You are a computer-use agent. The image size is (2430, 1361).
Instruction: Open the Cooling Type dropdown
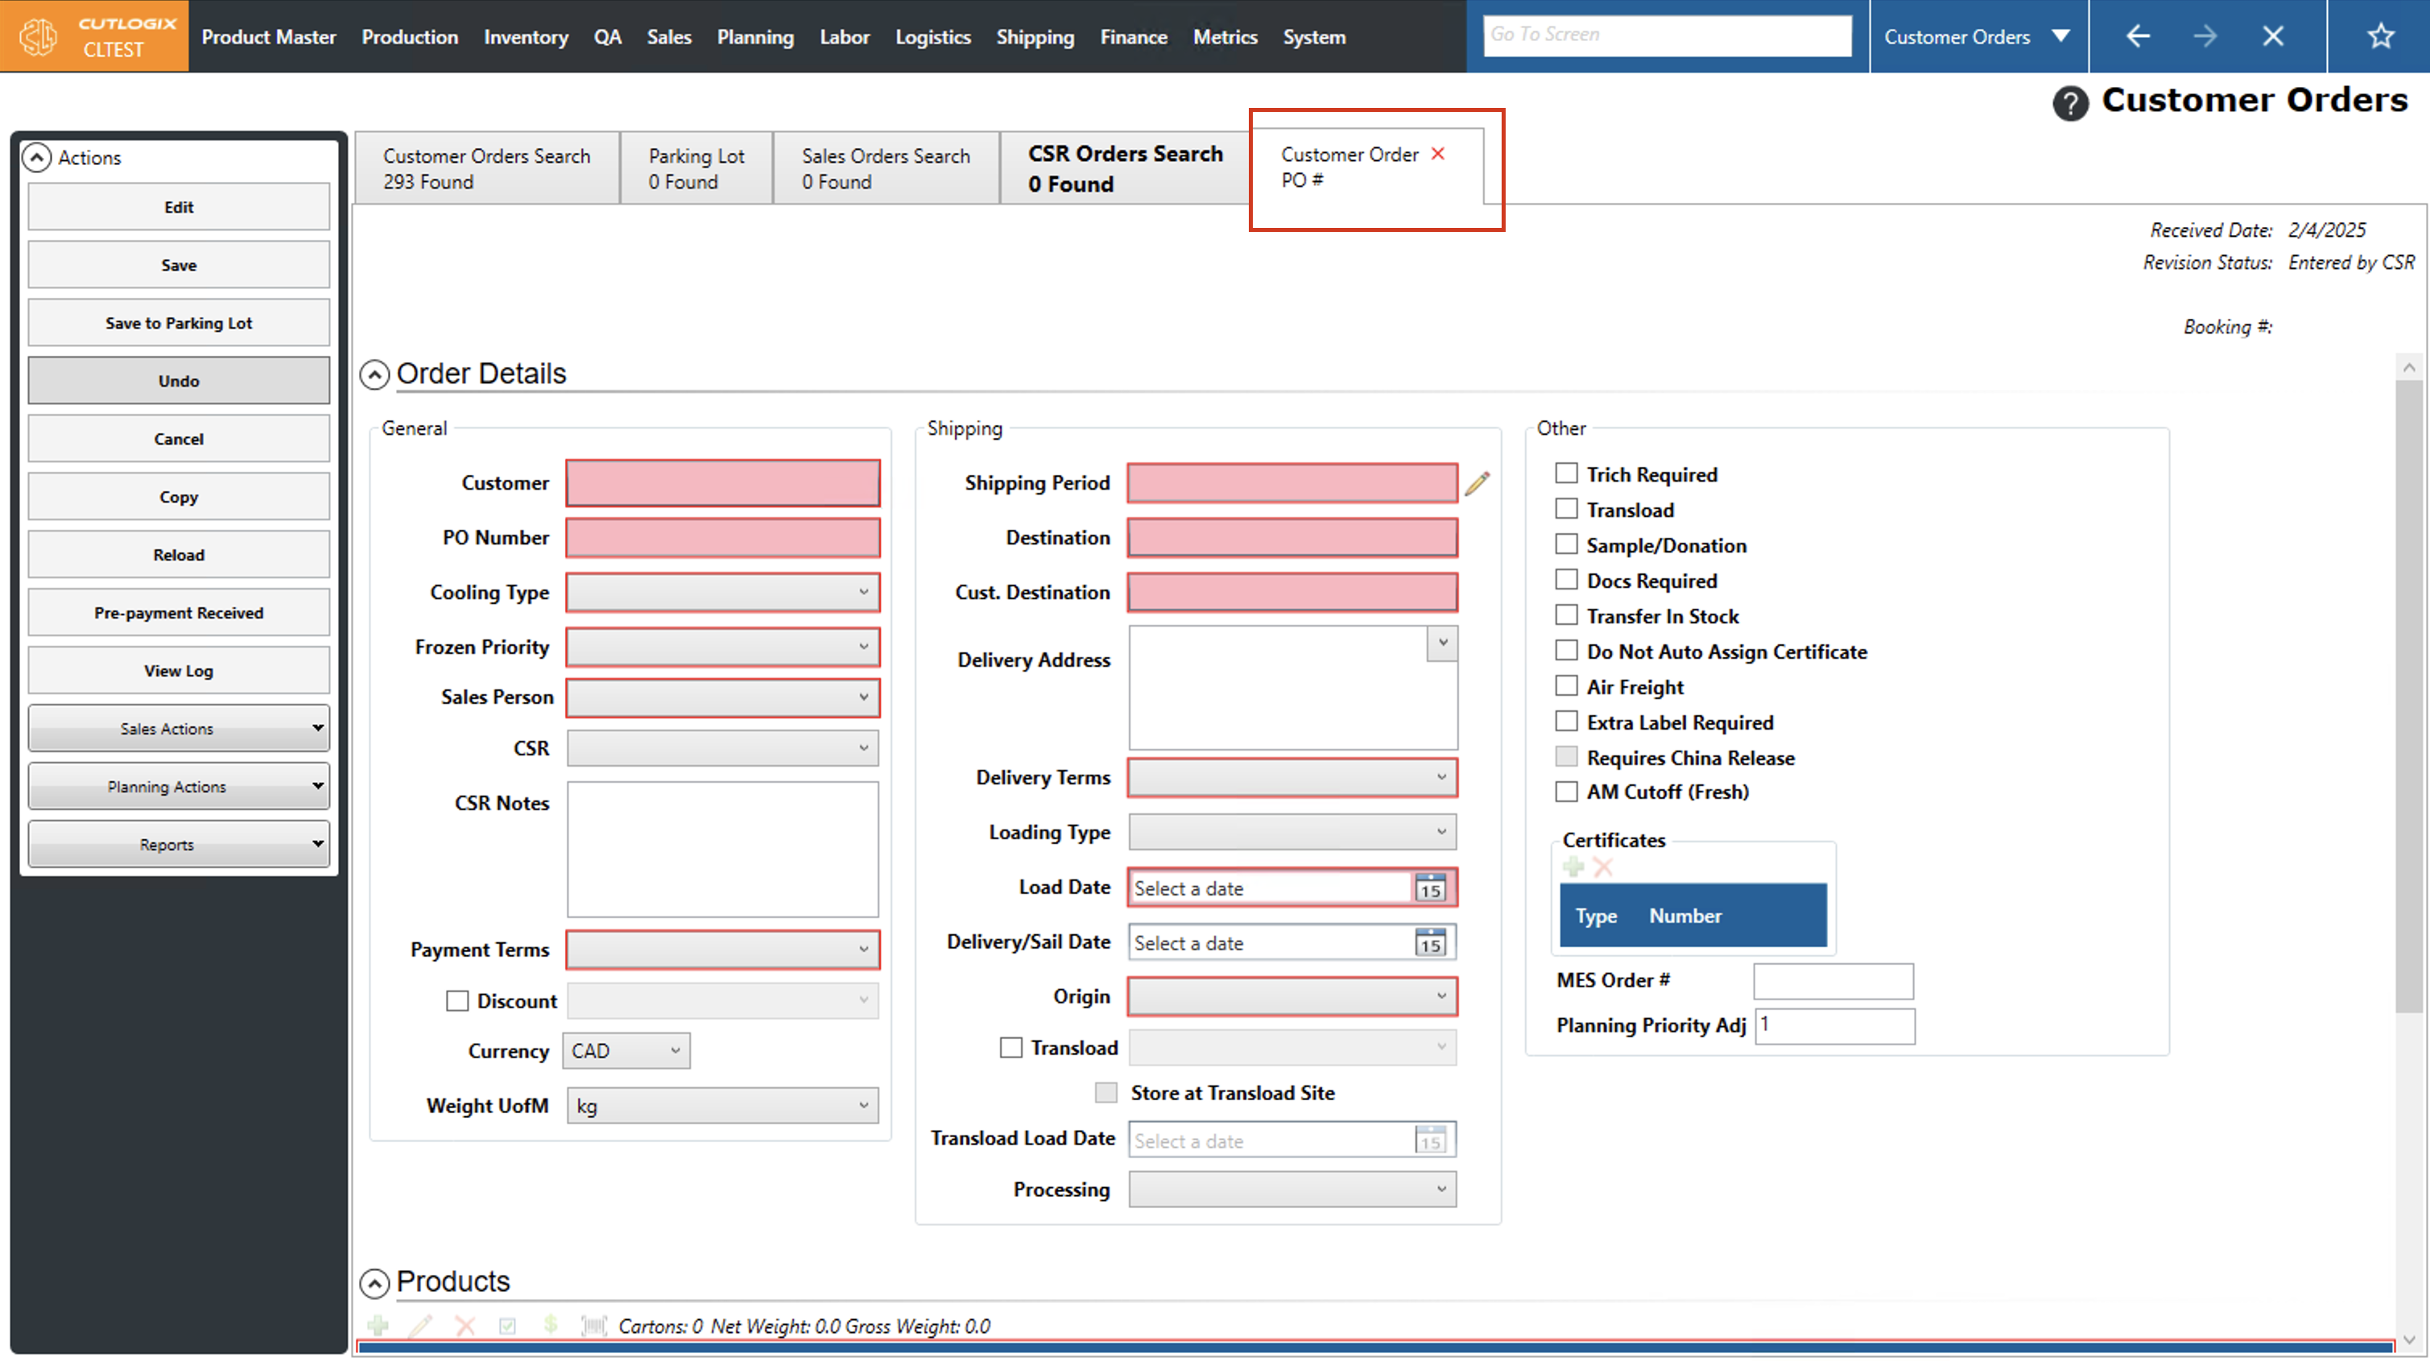coord(722,593)
